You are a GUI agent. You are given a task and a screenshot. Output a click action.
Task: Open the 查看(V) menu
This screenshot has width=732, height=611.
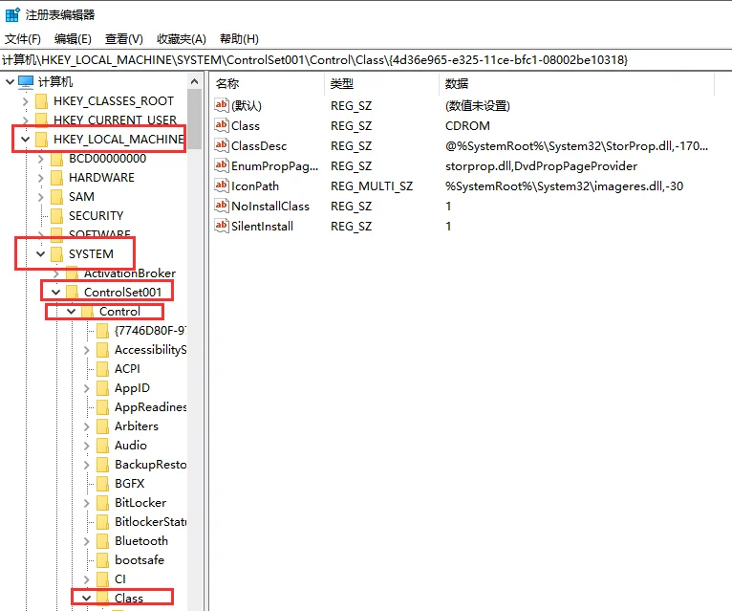coord(123,39)
